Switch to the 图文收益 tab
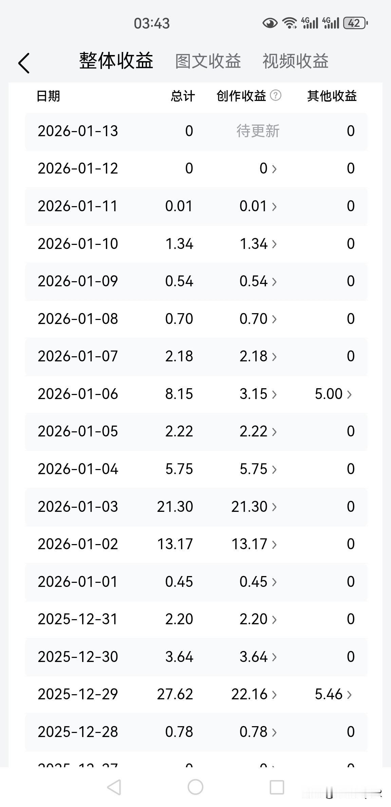This screenshot has width=391, height=807. point(208,61)
